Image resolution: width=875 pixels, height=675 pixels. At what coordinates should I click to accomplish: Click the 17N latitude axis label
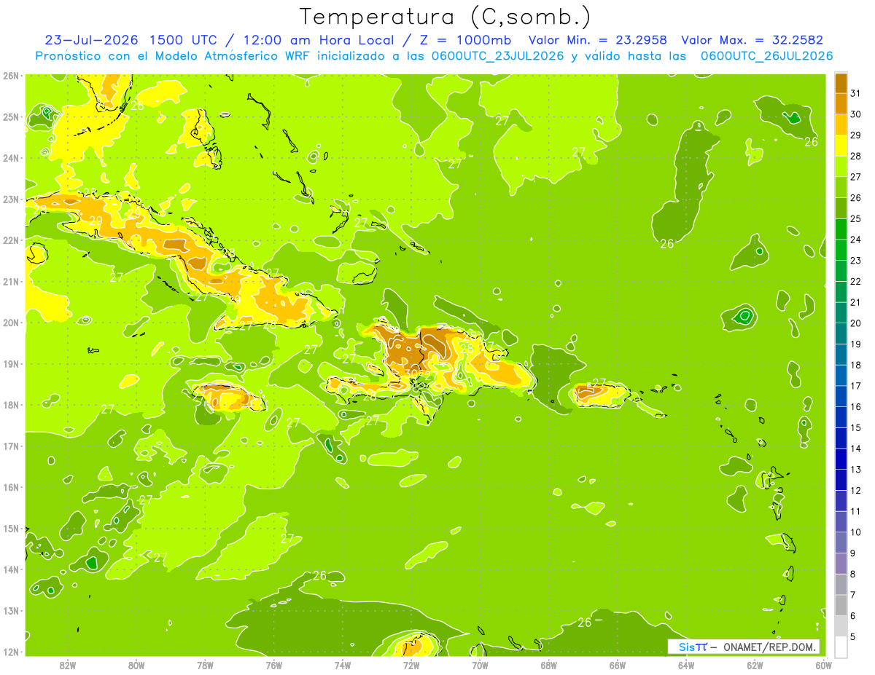tap(10, 446)
